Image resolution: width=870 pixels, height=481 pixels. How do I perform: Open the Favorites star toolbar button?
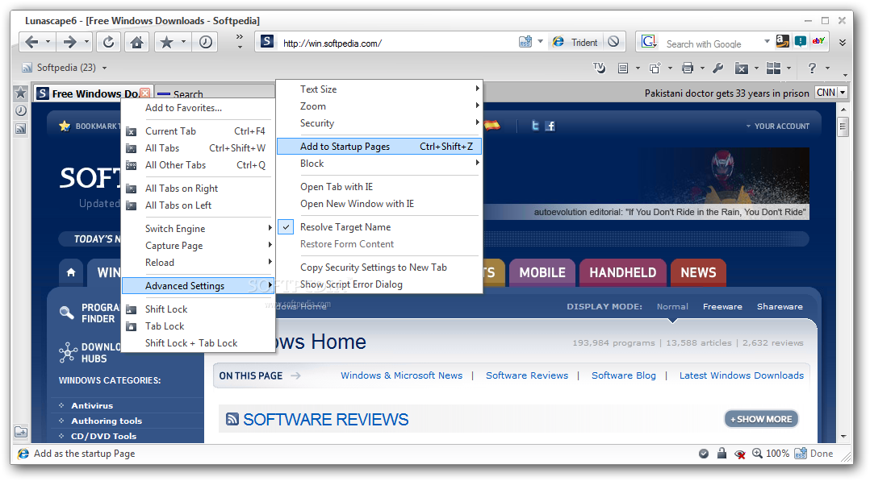click(x=166, y=42)
